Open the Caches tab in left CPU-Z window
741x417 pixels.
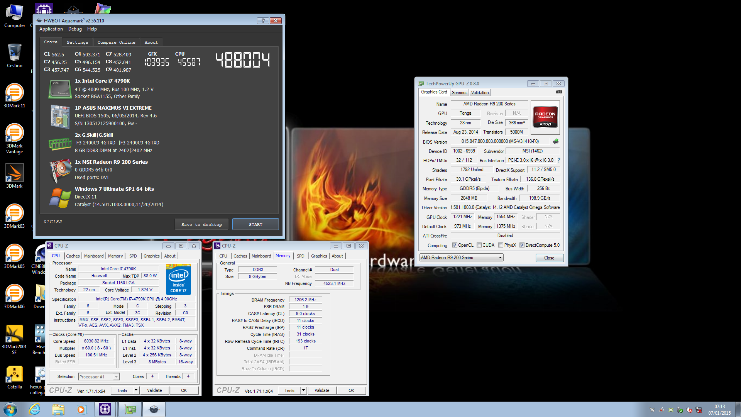(x=73, y=256)
